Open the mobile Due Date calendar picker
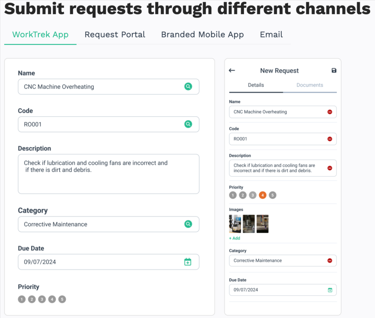This screenshot has width=375, height=318. click(x=330, y=290)
